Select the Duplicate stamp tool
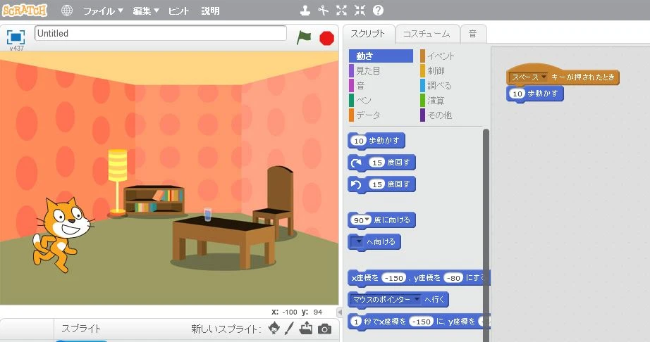This screenshot has width=650, height=342. click(x=305, y=11)
